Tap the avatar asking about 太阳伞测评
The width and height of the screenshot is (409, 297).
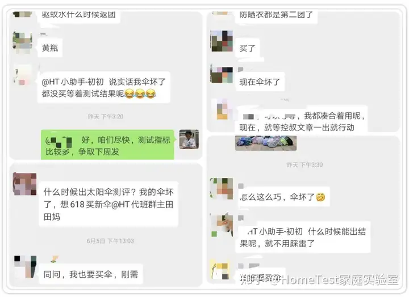[x=24, y=184]
